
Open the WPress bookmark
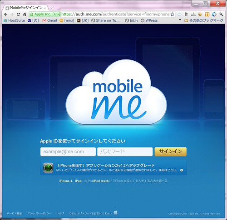[x=149, y=20]
